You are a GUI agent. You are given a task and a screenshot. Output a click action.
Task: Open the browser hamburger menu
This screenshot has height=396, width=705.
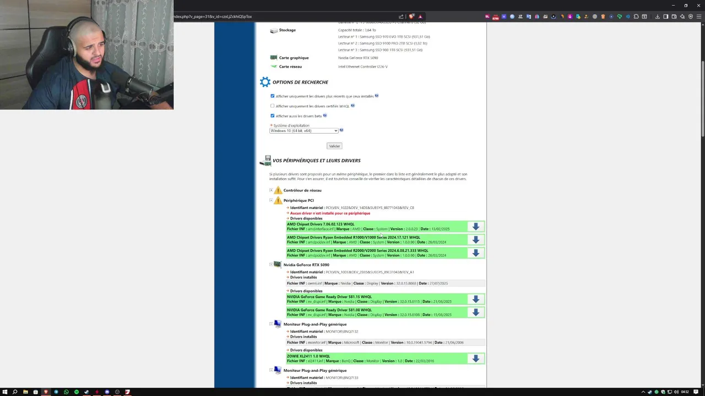pyautogui.click(x=698, y=16)
